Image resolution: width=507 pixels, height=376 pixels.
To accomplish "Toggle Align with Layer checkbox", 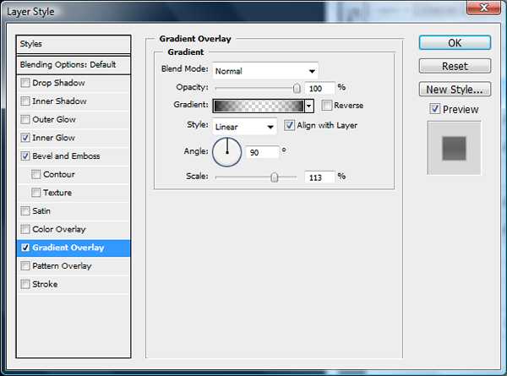I will click(x=289, y=125).
